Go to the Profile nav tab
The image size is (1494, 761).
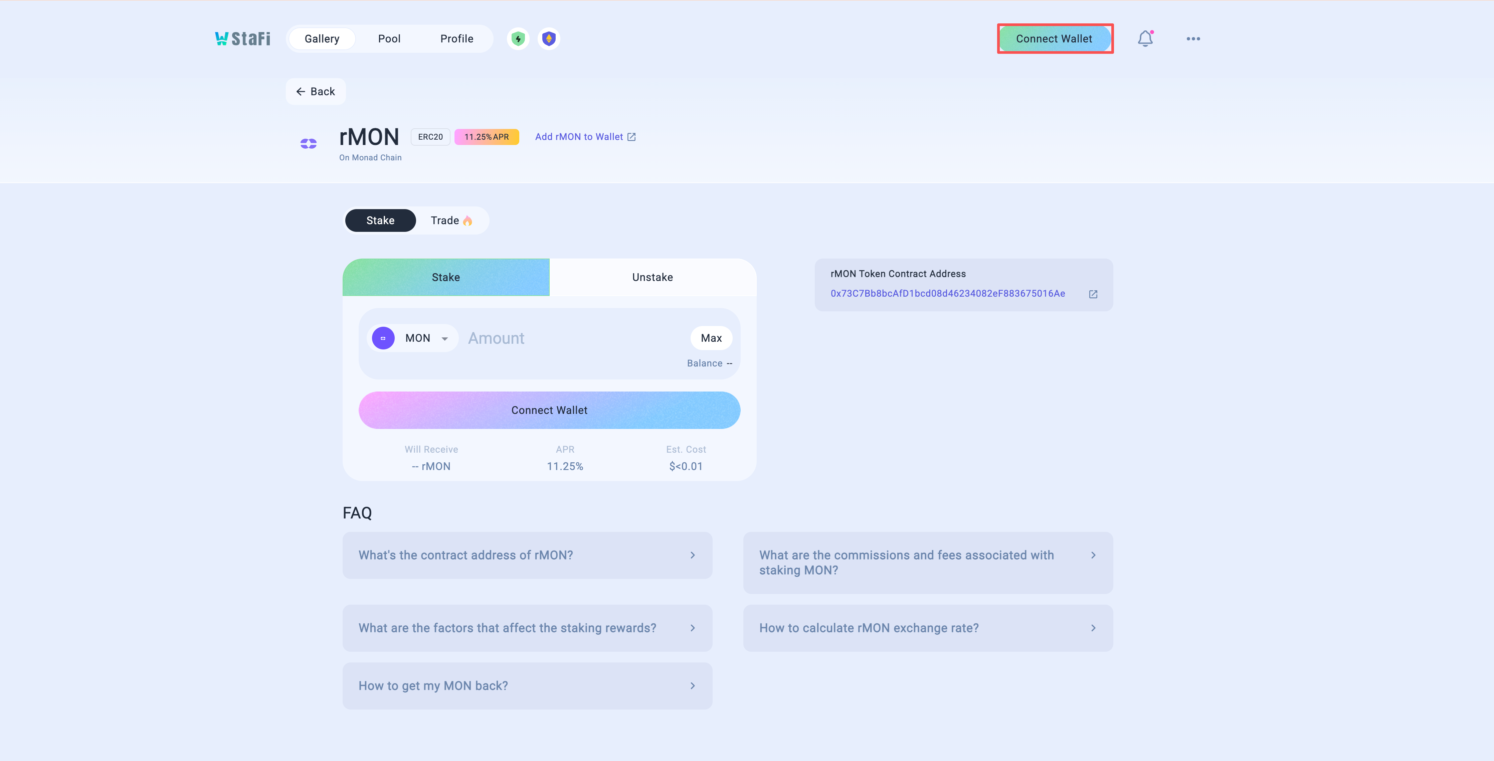pyautogui.click(x=456, y=39)
